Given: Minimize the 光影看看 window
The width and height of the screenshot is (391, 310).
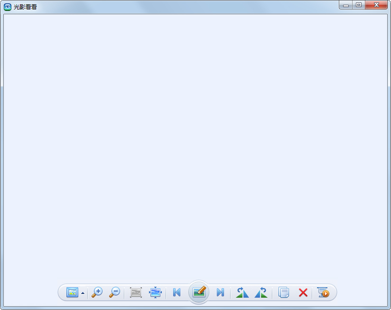Looking at the screenshot, I should (x=346, y=5).
